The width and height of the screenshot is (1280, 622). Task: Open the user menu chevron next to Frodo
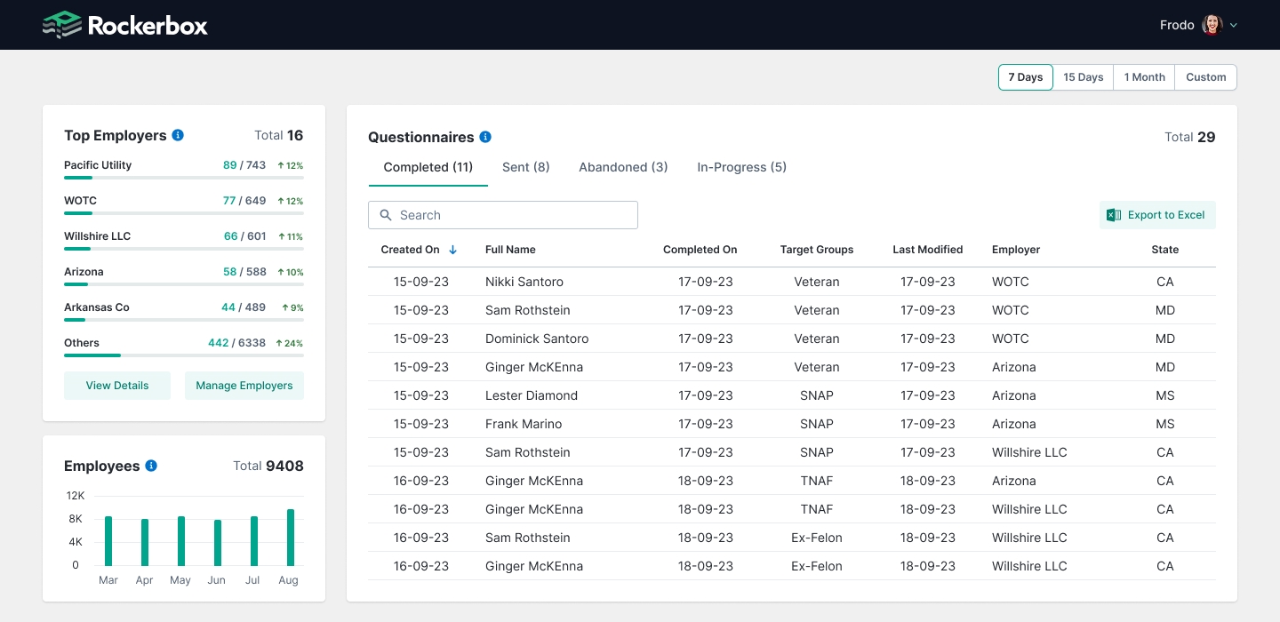1234,26
